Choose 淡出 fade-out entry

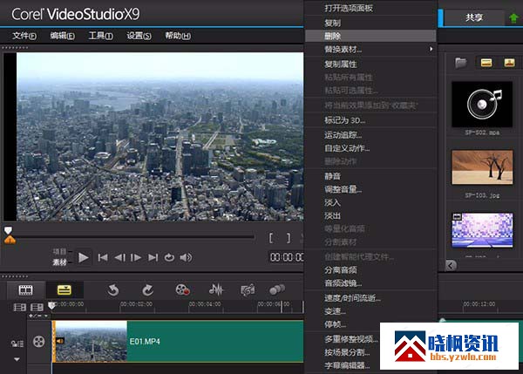pyautogui.click(x=370, y=215)
